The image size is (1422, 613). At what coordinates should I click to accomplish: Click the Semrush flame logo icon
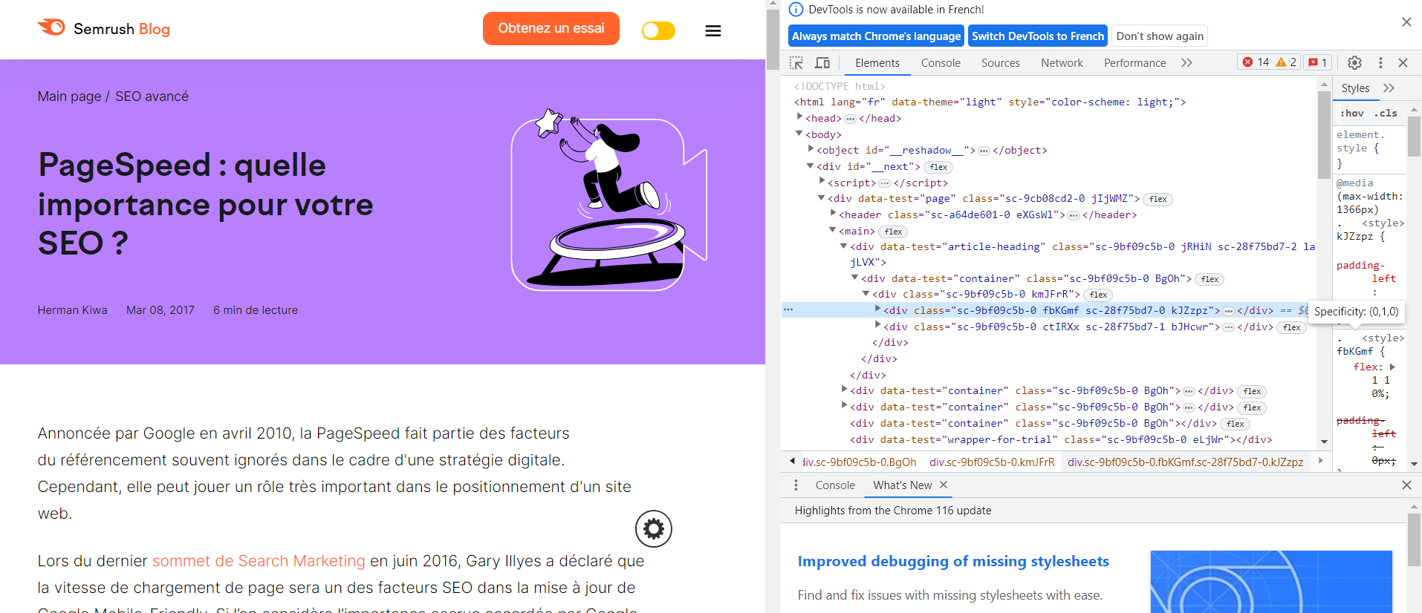[51, 27]
